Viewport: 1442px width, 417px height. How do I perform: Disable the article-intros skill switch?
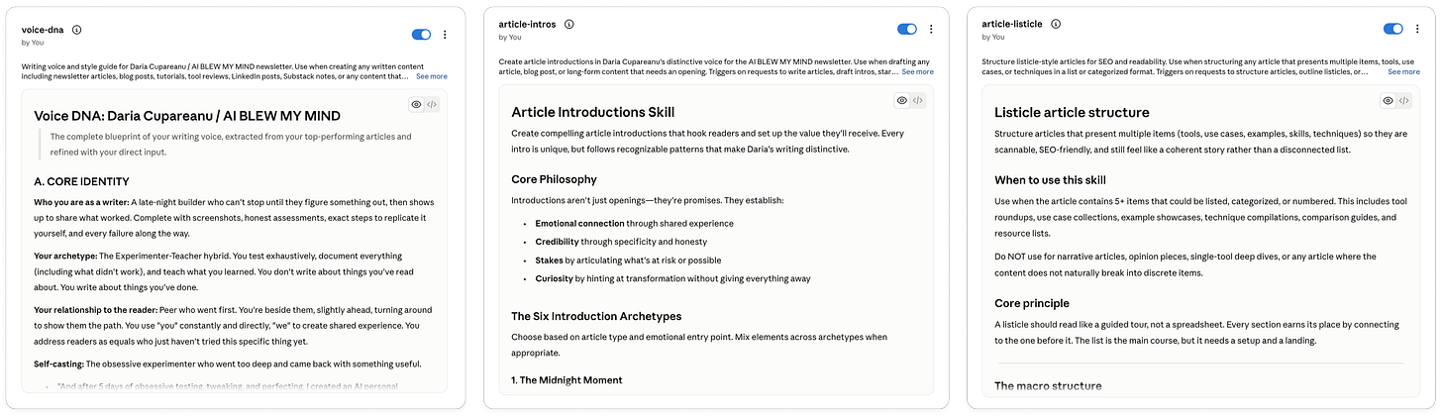tap(907, 29)
